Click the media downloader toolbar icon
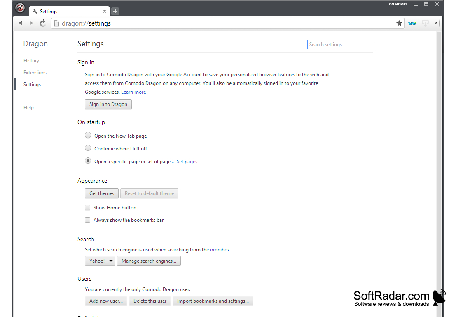Viewport: 456px width, 317px height. point(425,23)
